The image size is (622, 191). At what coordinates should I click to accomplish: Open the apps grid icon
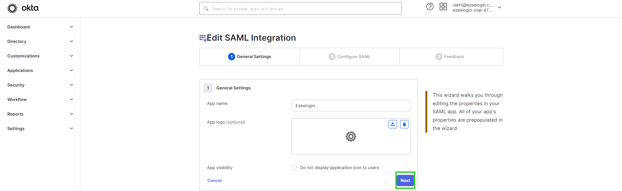(443, 7)
